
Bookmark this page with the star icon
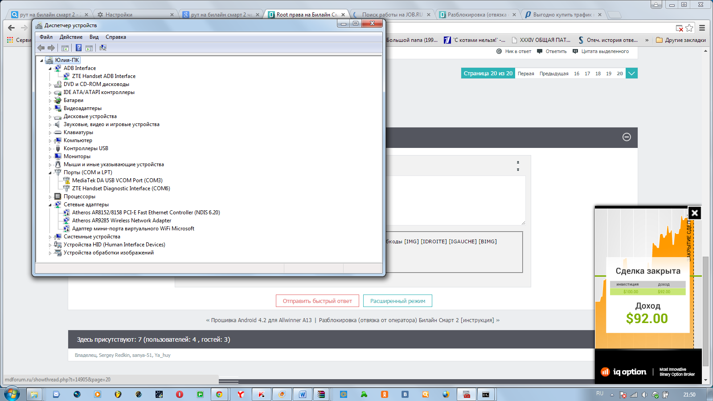pyautogui.click(x=689, y=28)
